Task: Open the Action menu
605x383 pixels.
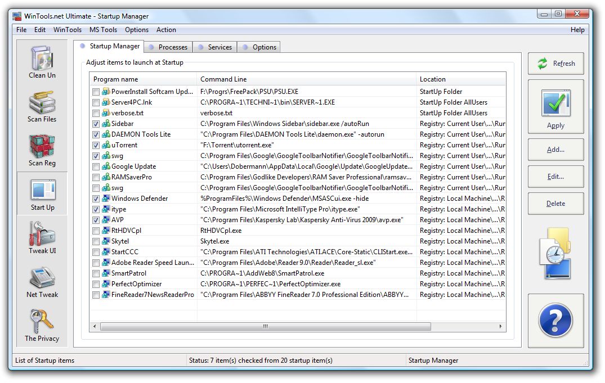Action: pos(166,30)
